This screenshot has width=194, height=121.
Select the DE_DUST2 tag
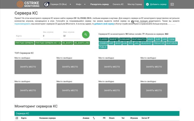click(x=67, y=43)
